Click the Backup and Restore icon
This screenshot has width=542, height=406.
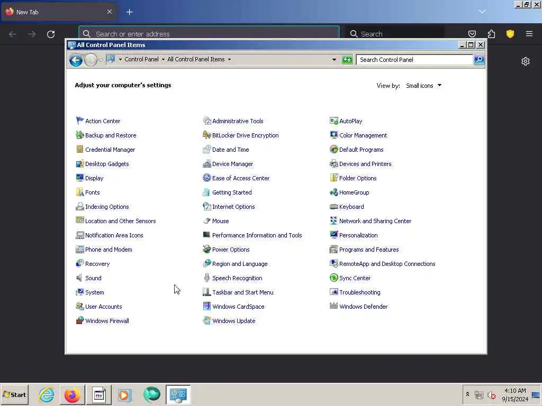click(x=80, y=135)
